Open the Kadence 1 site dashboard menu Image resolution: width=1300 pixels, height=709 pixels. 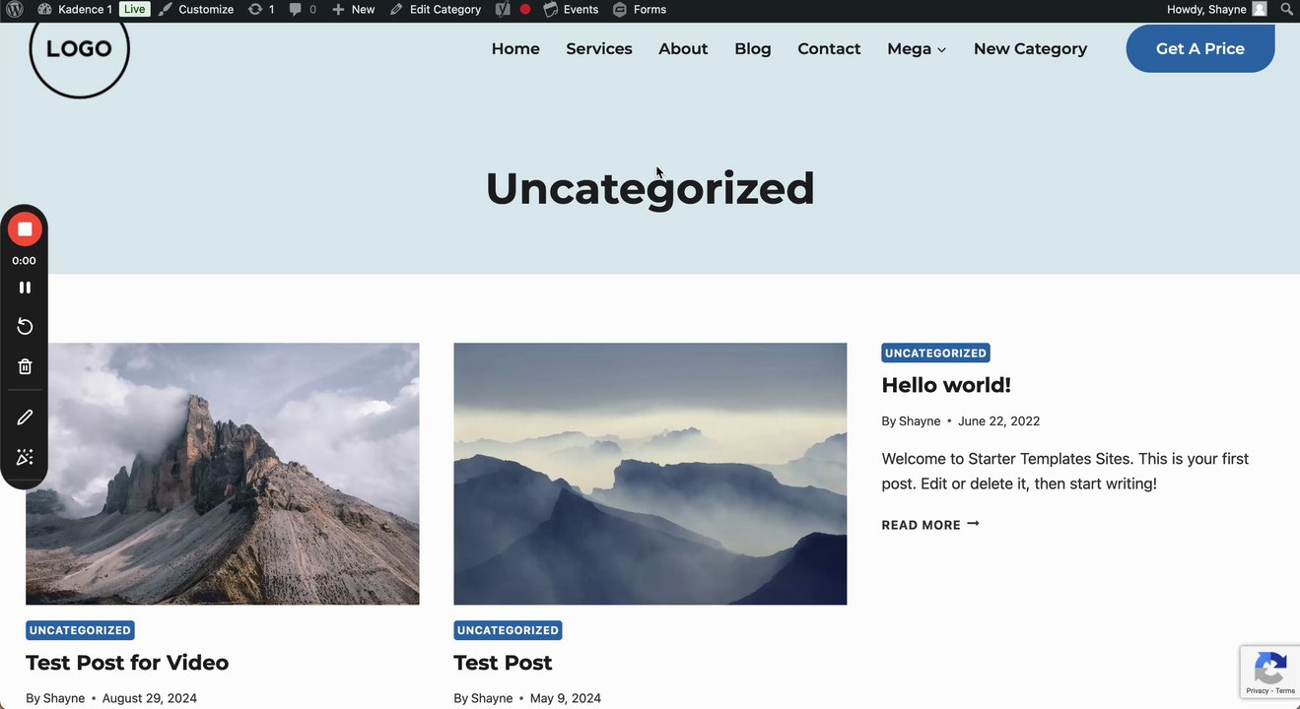pos(75,9)
